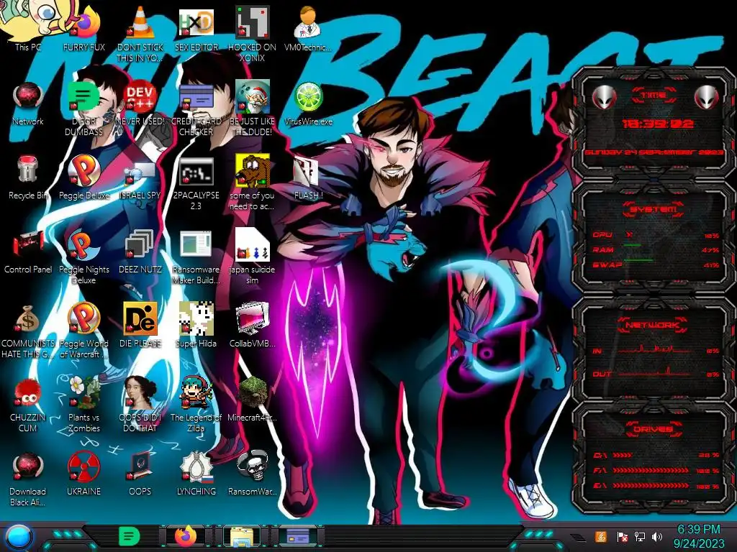Click the widget date 'Sunday 24 September 2023'
The width and height of the screenshot is (737, 552).
click(x=654, y=152)
